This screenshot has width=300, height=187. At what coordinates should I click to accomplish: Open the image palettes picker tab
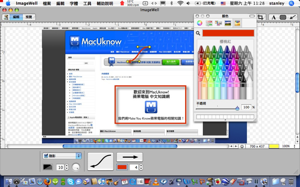228,23
